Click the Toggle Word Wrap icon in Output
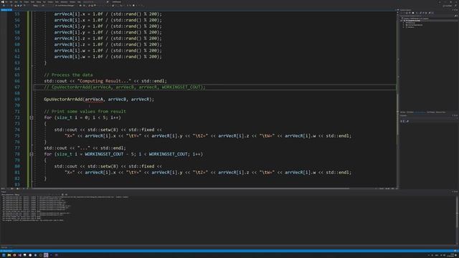Viewport: 459px width, 258px height. pyautogui.click(x=67, y=194)
